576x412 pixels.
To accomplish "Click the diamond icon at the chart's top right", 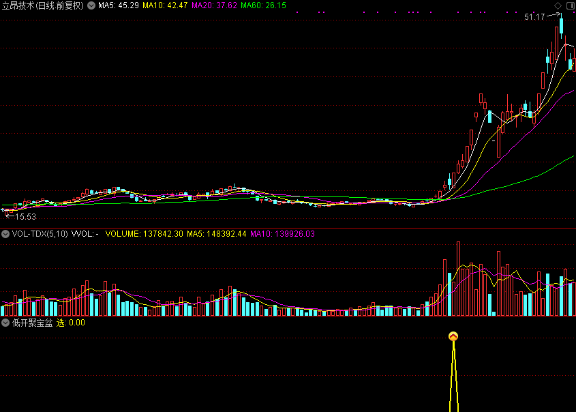I will click(x=558, y=5).
